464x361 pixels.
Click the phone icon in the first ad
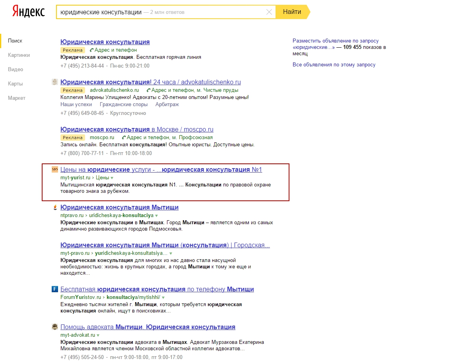92,50
